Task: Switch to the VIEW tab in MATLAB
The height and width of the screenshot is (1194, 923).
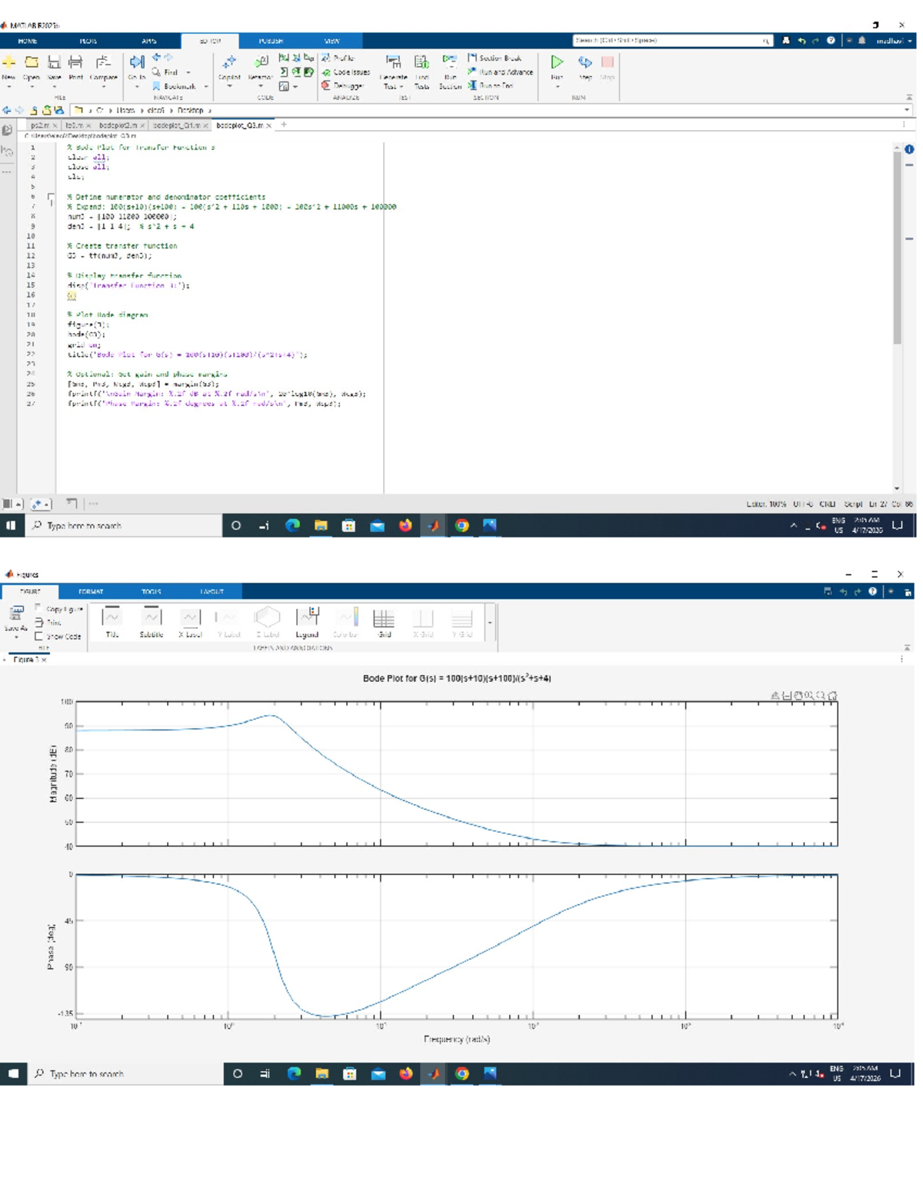Action: click(x=332, y=41)
